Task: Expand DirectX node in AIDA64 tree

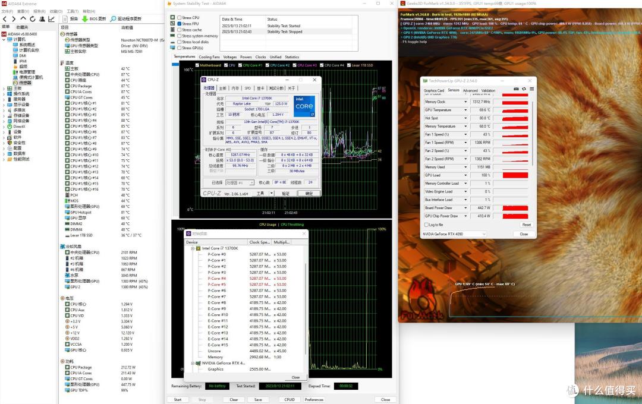Action: tap(4, 127)
